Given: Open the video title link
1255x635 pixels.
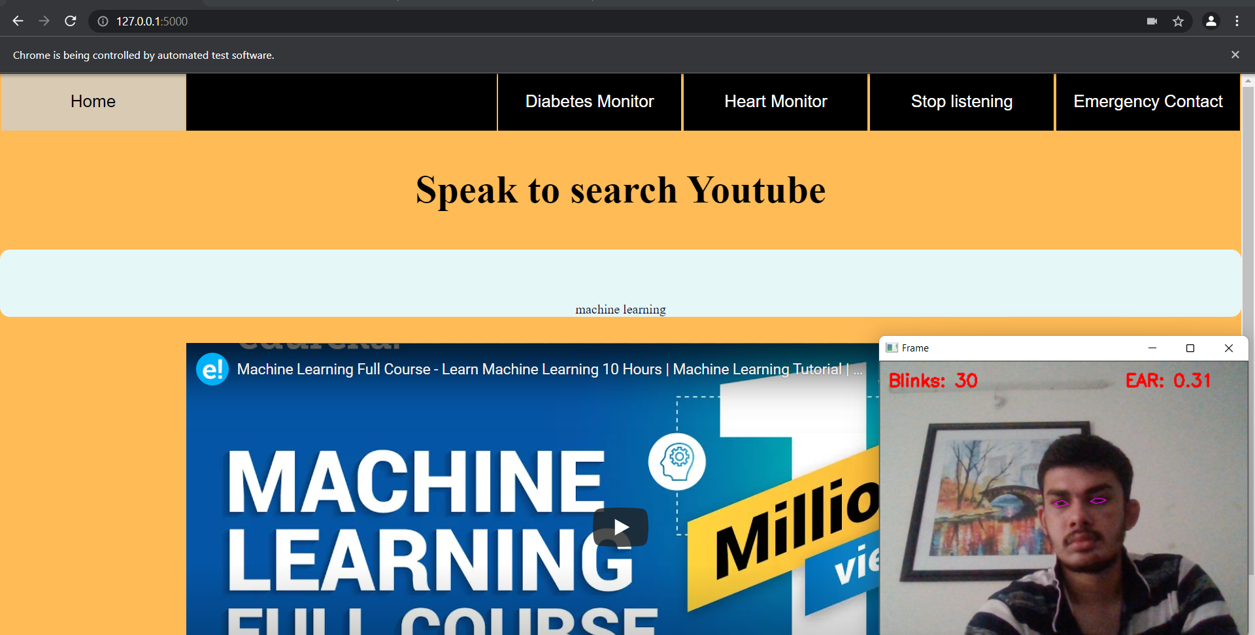Looking at the screenshot, I should click(549, 370).
